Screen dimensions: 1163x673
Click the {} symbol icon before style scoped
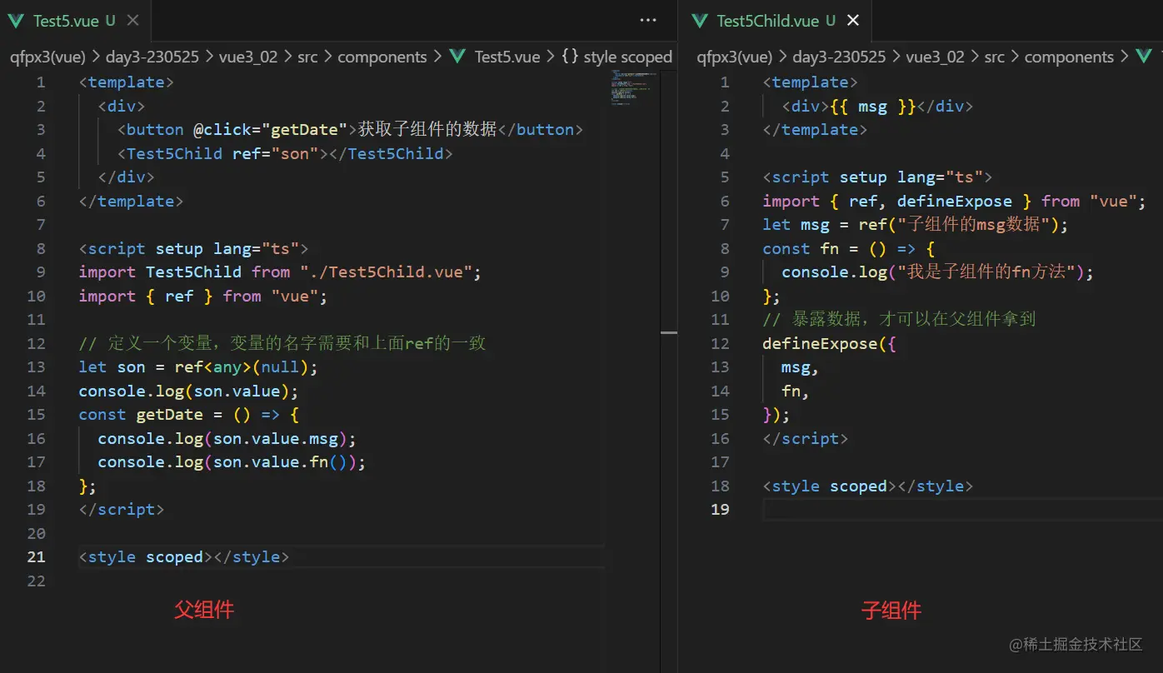click(x=571, y=56)
